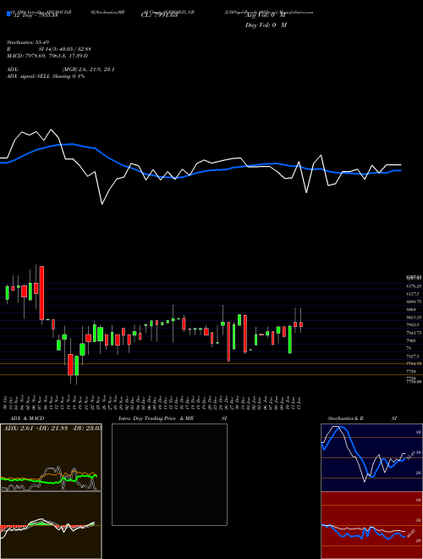Image resolution: width=423 pixels, height=559 pixels.
Task: Open the MACD histogram mini chart
Action: pyautogui.click(x=51, y=525)
